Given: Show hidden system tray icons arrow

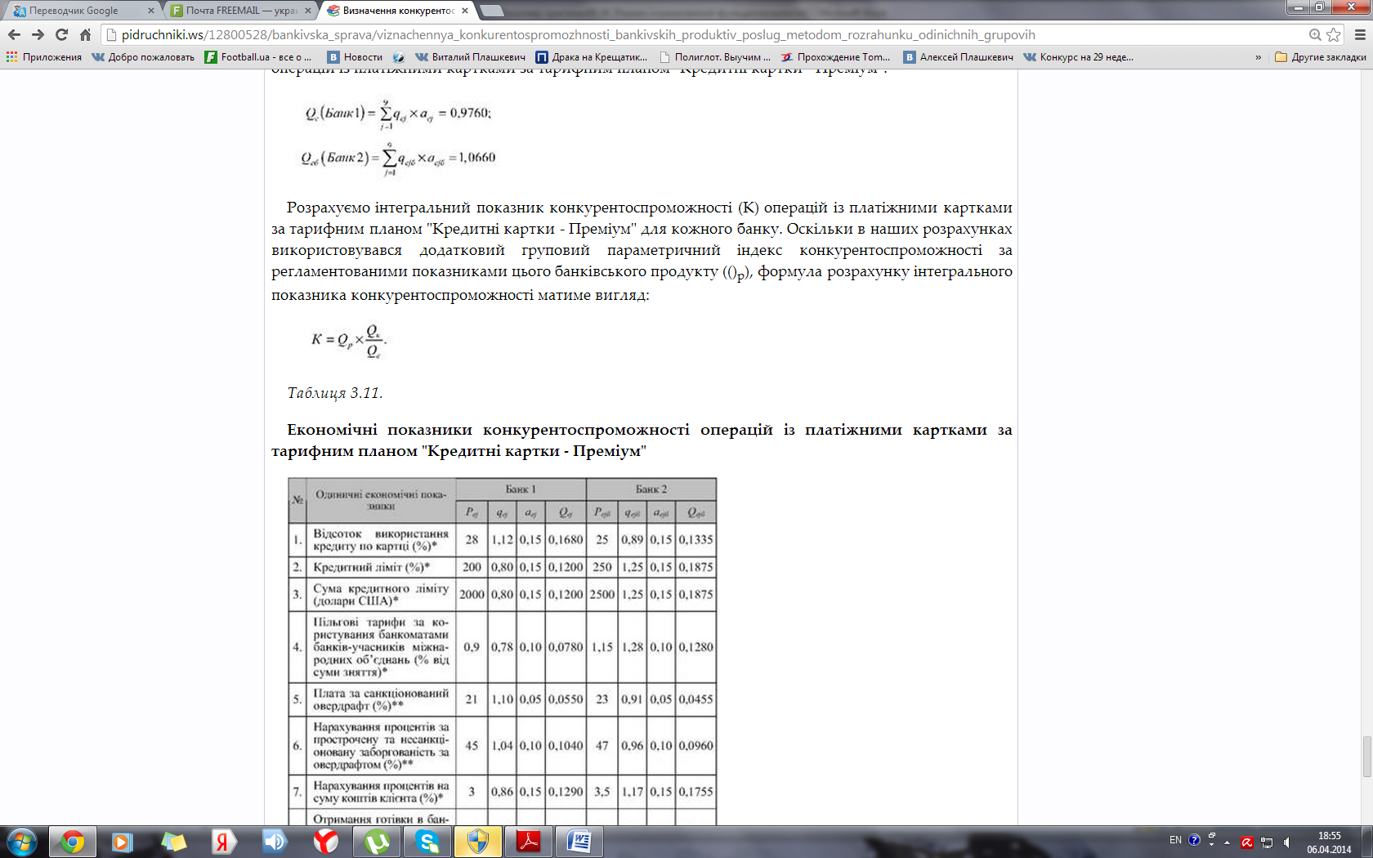Looking at the screenshot, I should tap(1227, 842).
